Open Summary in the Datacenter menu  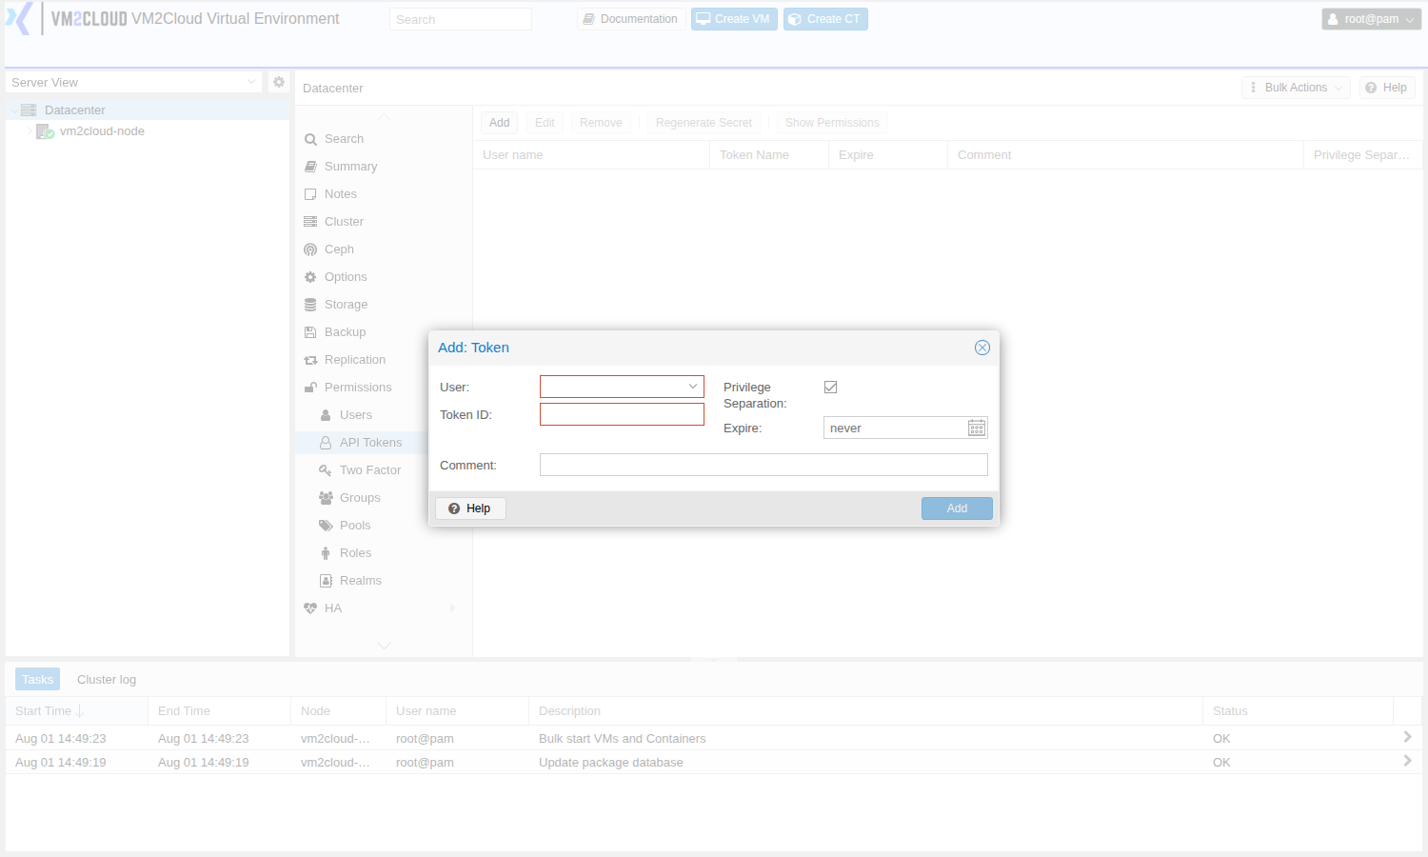(350, 167)
